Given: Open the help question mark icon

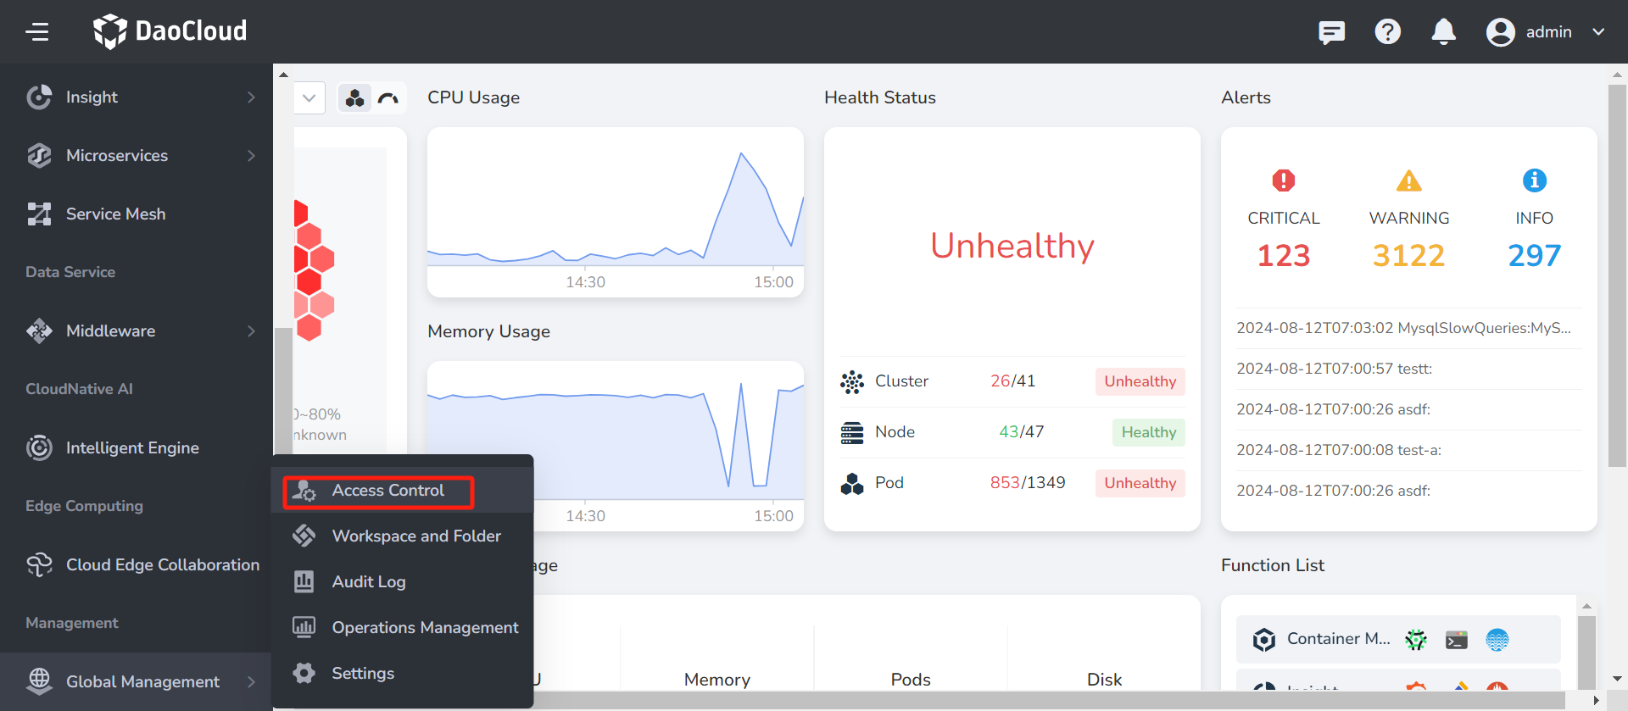Looking at the screenshot, I should click(1387, 32).
